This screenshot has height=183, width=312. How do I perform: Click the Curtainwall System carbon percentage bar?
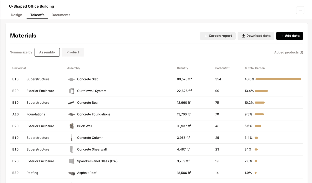click(x=261, y=91)
